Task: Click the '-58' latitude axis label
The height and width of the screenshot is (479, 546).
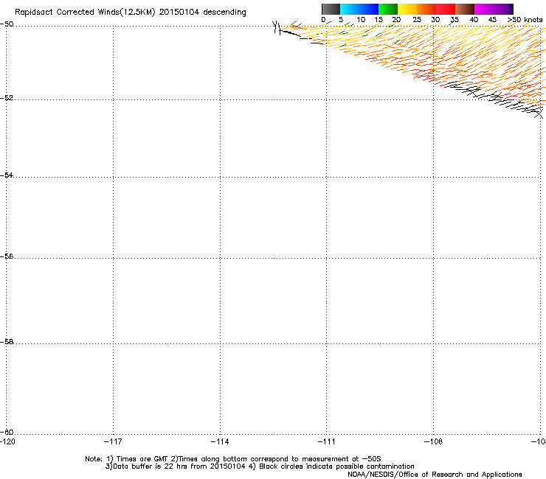Action: point(7,342)
